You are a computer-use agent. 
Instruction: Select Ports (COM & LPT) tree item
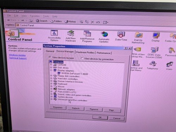pyautogui.click(x=67, y=92)
